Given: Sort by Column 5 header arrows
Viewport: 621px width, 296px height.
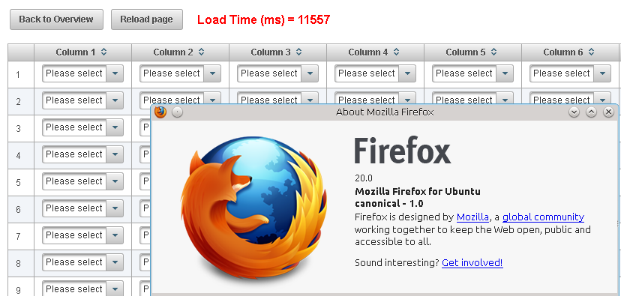Looking at the screenshot, I should point(493,52).
